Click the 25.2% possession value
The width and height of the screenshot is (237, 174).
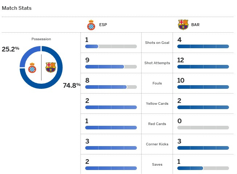point(11,49)
